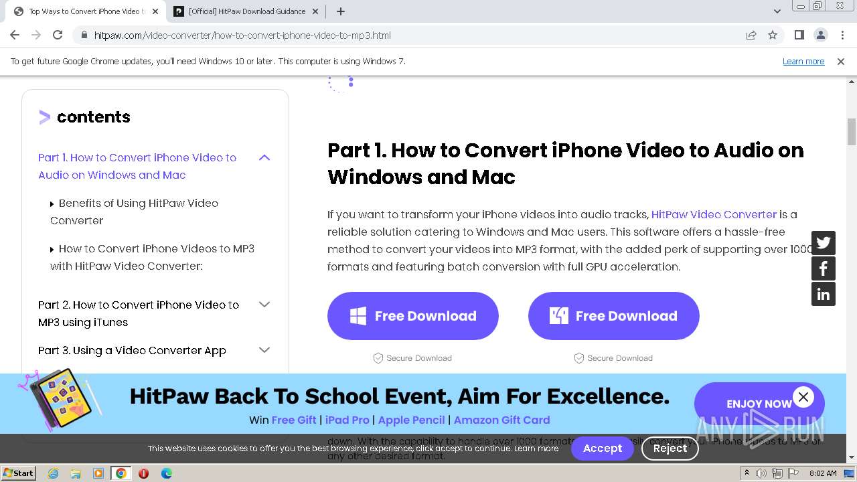Open the Chrome profile avatar menu
Image resolution: width=857 pixels, height=482 pixels.
[820, 35]
